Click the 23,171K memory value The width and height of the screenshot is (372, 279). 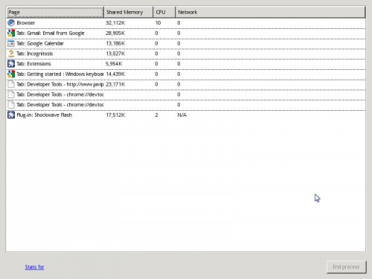[x=115, y=84]
